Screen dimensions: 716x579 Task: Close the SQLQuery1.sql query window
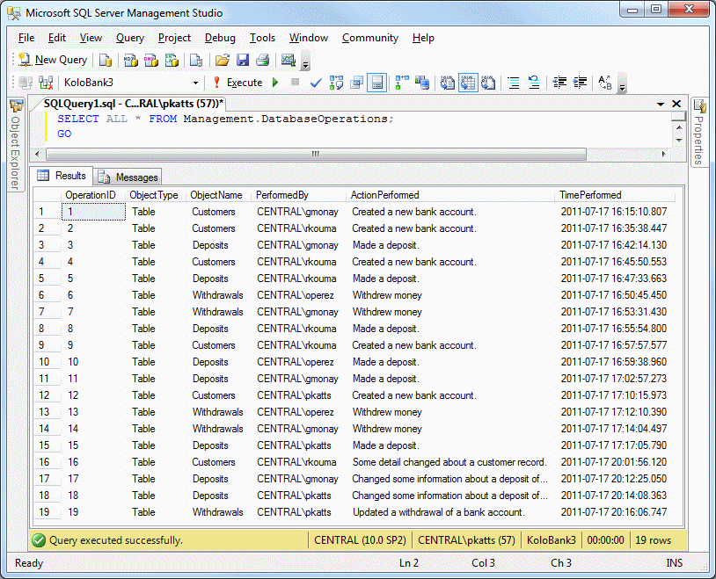click(676, 104)
